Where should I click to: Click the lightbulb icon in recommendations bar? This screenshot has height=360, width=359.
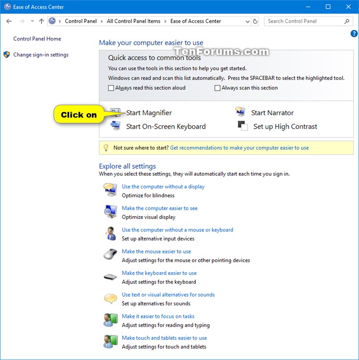click(x=106, y=148)
